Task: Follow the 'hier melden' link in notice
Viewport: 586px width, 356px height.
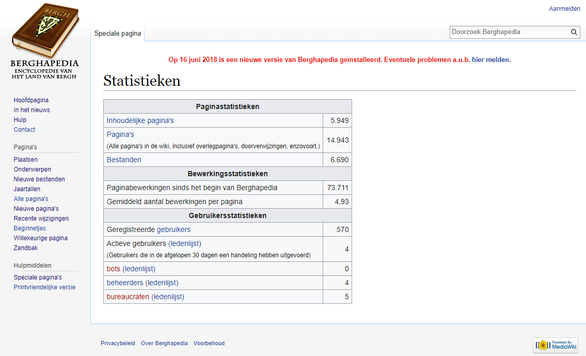Action: (490, 60)
